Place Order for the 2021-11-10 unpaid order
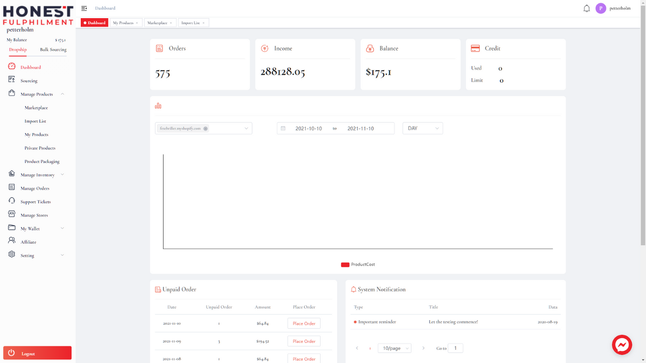The height and width of the screenshot is (363, 646). pos(304,323)
